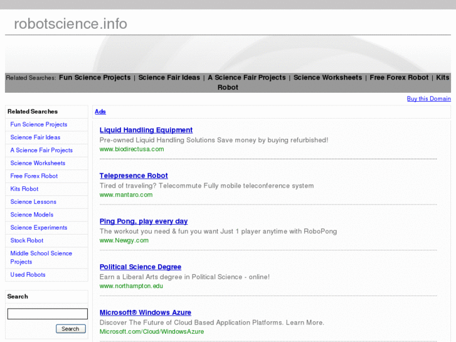Open the Microsoft Windows Azure ad
The height and width of the screenshot is (342, 456).
(x=146, y=313)
